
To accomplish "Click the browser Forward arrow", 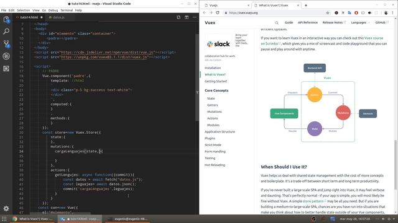I will 211,12.
